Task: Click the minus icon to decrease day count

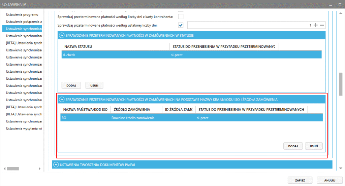Action: pos(322,25)
